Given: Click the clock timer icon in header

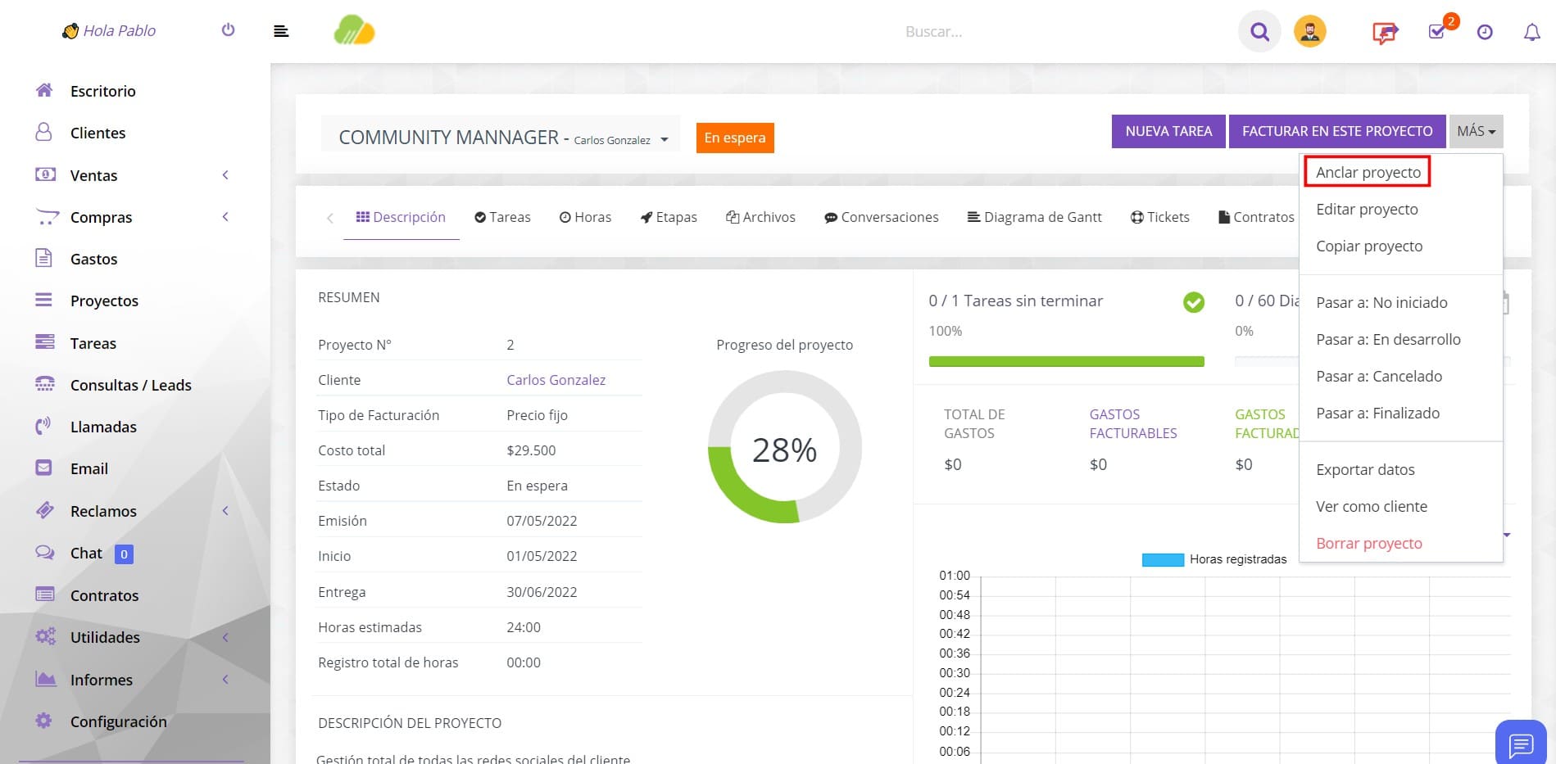Looking at the screenshot, I should (1485, 32).
